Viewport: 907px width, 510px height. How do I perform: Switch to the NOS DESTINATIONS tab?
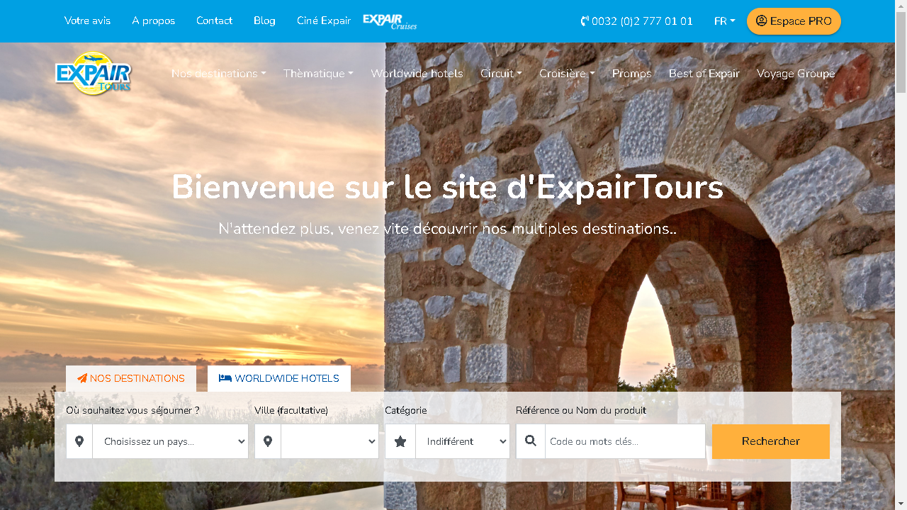coord(131,378)
